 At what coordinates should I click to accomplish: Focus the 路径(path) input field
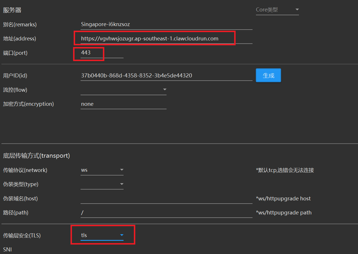click(x=166, y=213)
